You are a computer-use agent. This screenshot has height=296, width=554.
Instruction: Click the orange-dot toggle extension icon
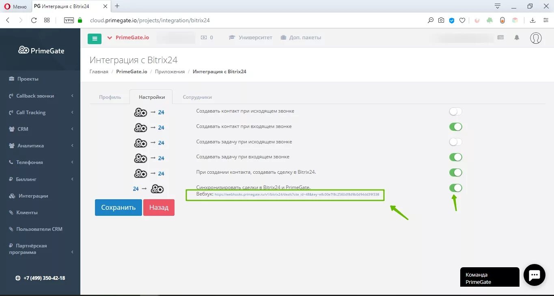(x=502, y=20)
